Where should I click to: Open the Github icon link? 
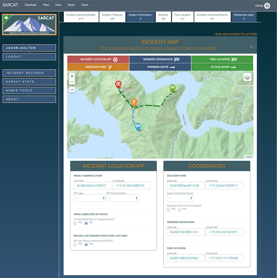point(267,6)
